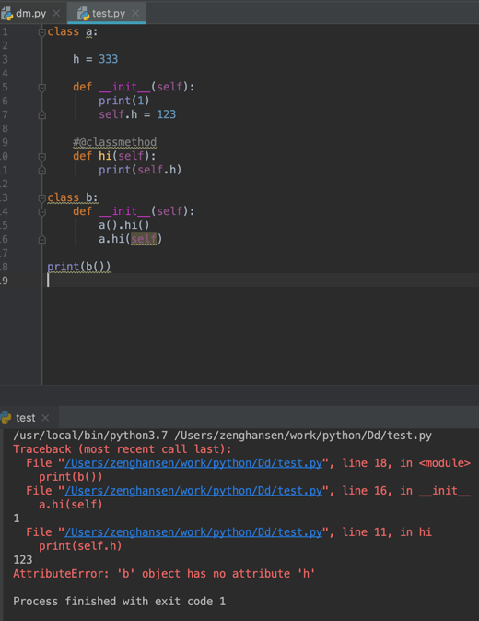The height and width of the screenshot is (621, 479).
Task: Click line number 1 in the gutter
Action: 5,31
